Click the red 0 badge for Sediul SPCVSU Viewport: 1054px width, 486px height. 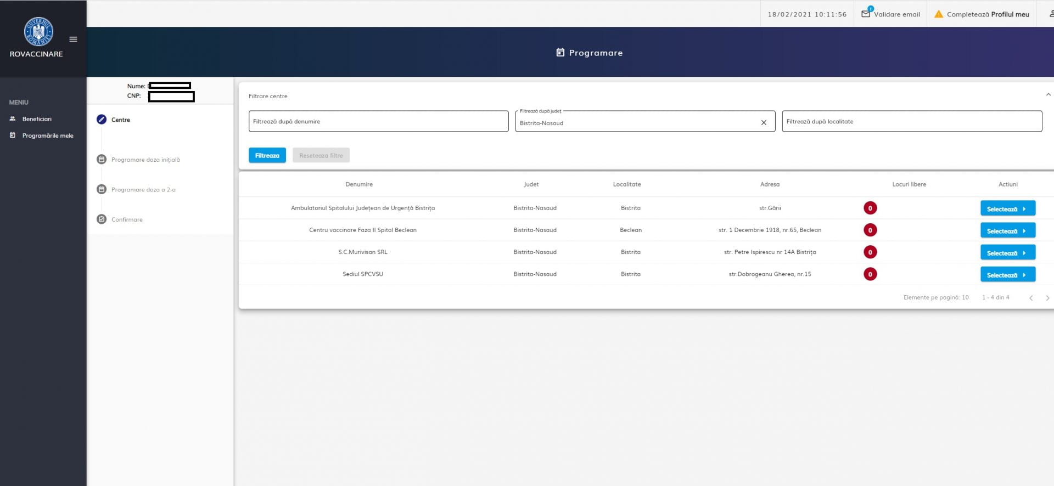point(870,274)
